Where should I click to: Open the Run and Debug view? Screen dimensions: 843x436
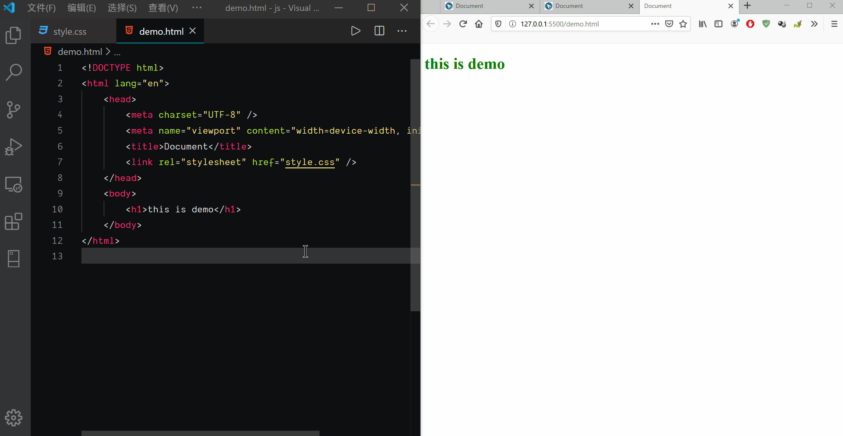tap(14, 147)
